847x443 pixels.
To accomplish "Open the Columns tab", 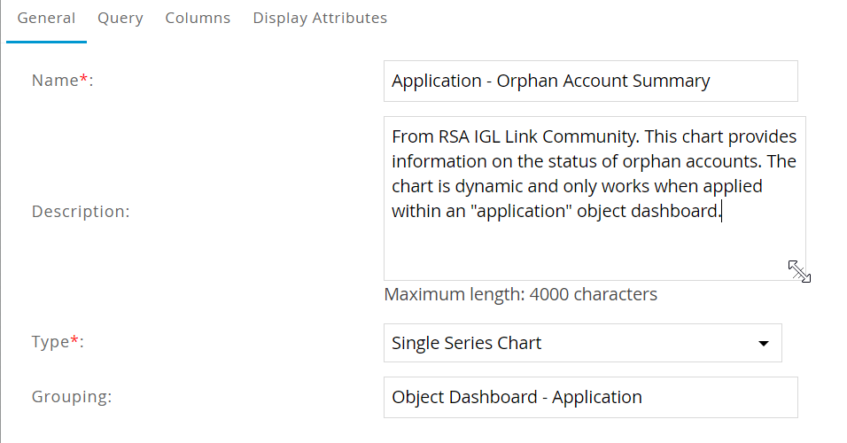I will coord(198,18).
